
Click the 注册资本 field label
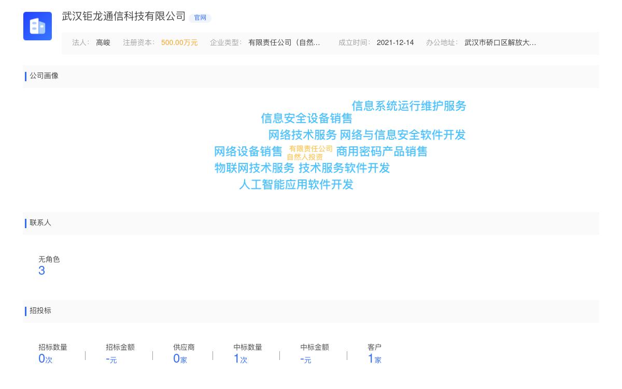[139, 42]
